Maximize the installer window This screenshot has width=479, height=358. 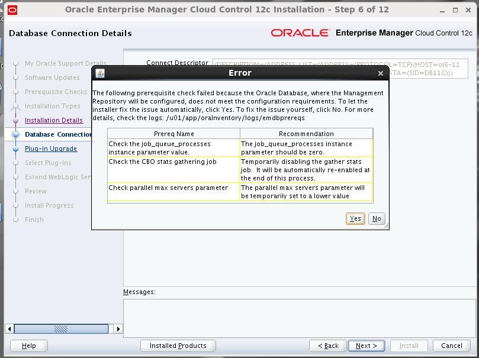coord(455,10)
